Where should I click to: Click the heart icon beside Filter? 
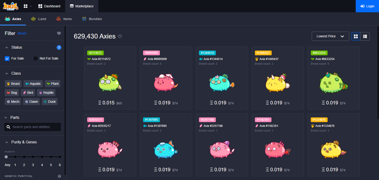tap(59, 33)
